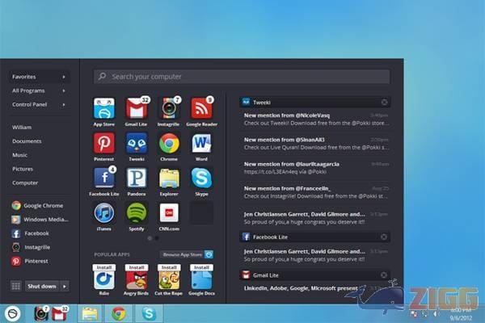485x323 pixels.
Task: Click the Search your computer field
Action: tap(242, 77)
